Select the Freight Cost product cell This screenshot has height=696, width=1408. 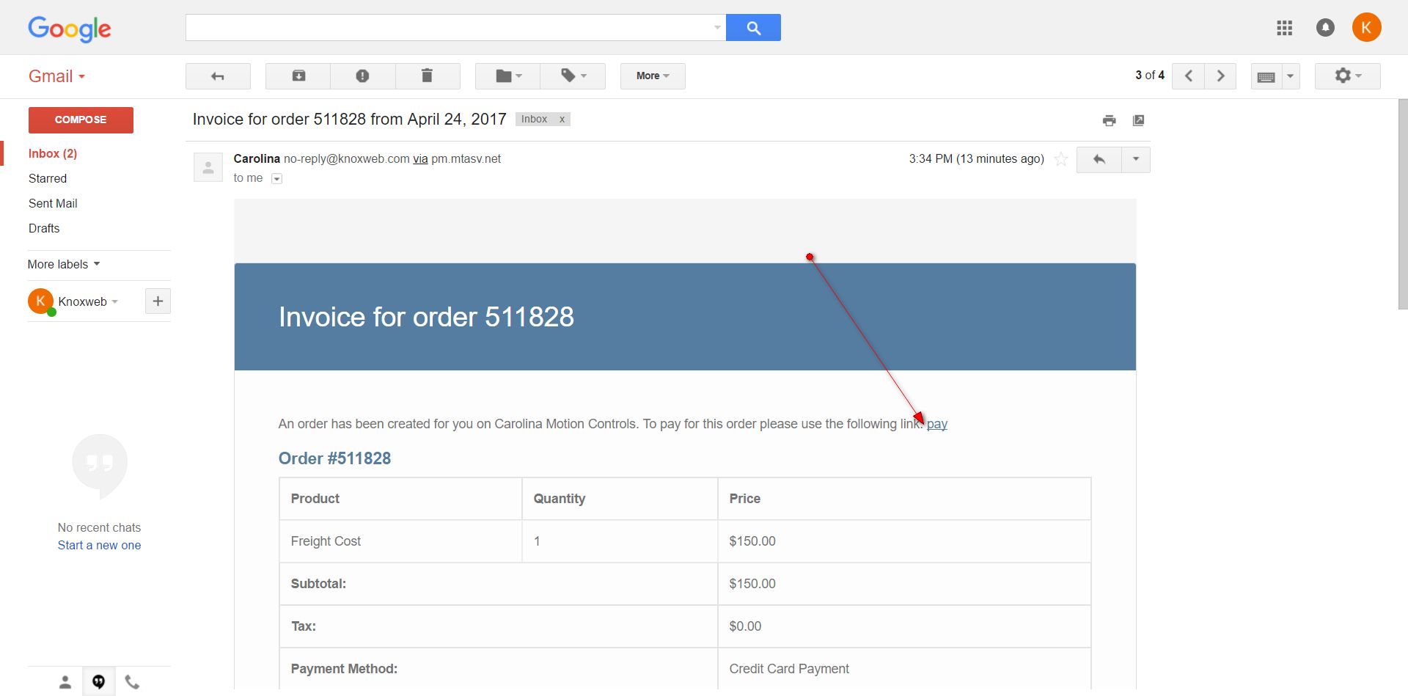[400, 541]
